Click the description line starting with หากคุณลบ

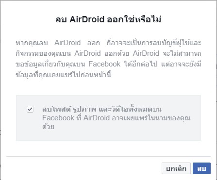(108, 43)
